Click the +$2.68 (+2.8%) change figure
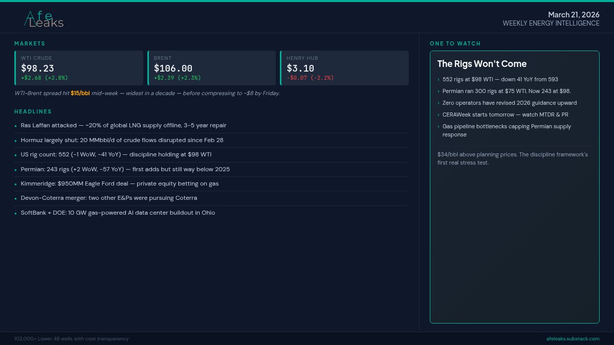The height and width of the screenshot is (345, 614). point(45,78)
